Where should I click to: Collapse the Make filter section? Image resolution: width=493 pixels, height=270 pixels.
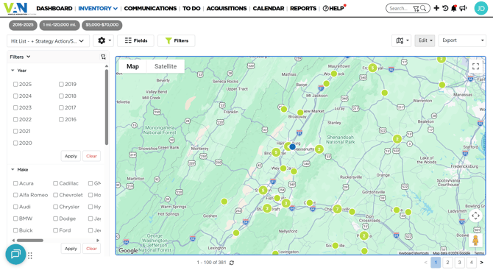pyautogui.click(x=13, y=170)
